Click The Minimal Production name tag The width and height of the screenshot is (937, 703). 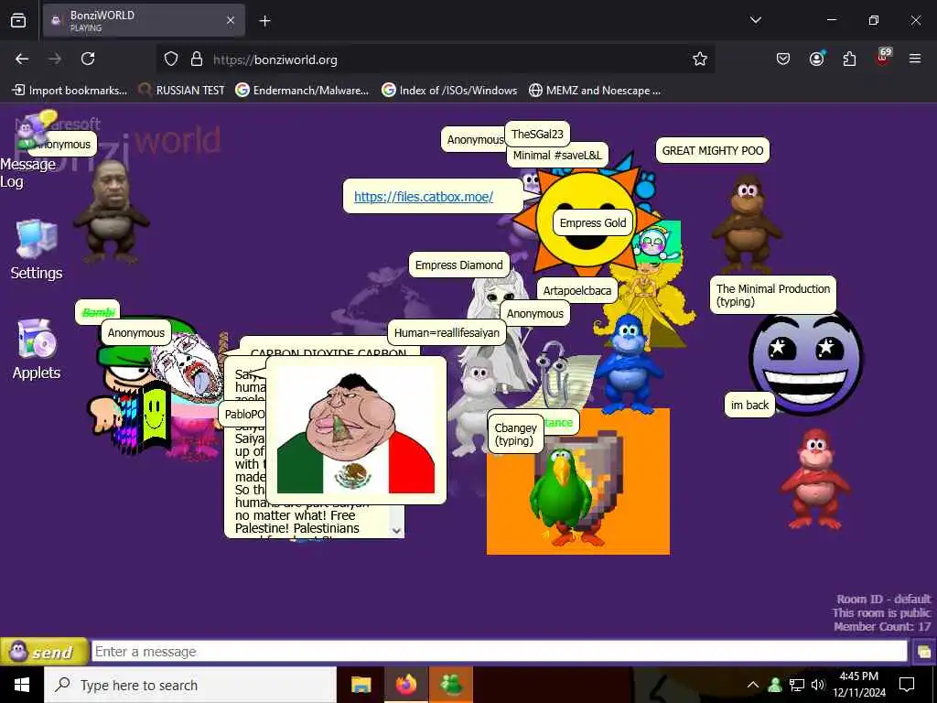(x=772, y=295)
